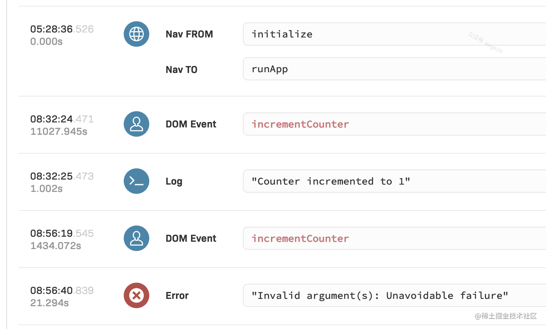Click the 08:56:19.545 timestamp
546x329 pixels.
tap(62, 233)
